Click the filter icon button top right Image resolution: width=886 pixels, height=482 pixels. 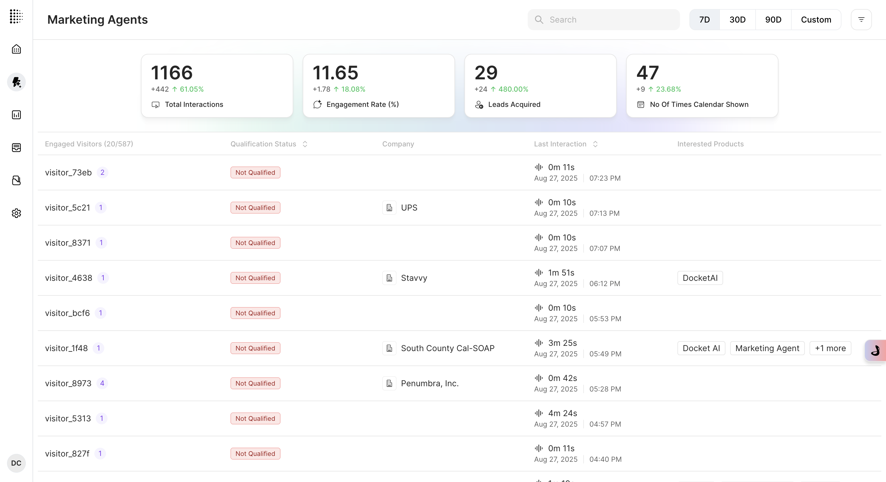coord(861,20)
